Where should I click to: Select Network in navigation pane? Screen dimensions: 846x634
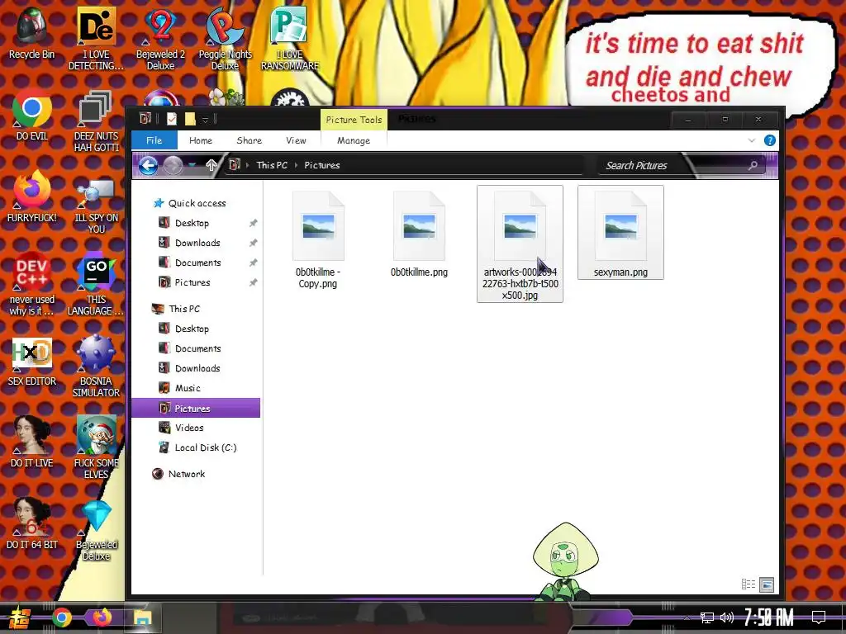(x=186, y=474)
